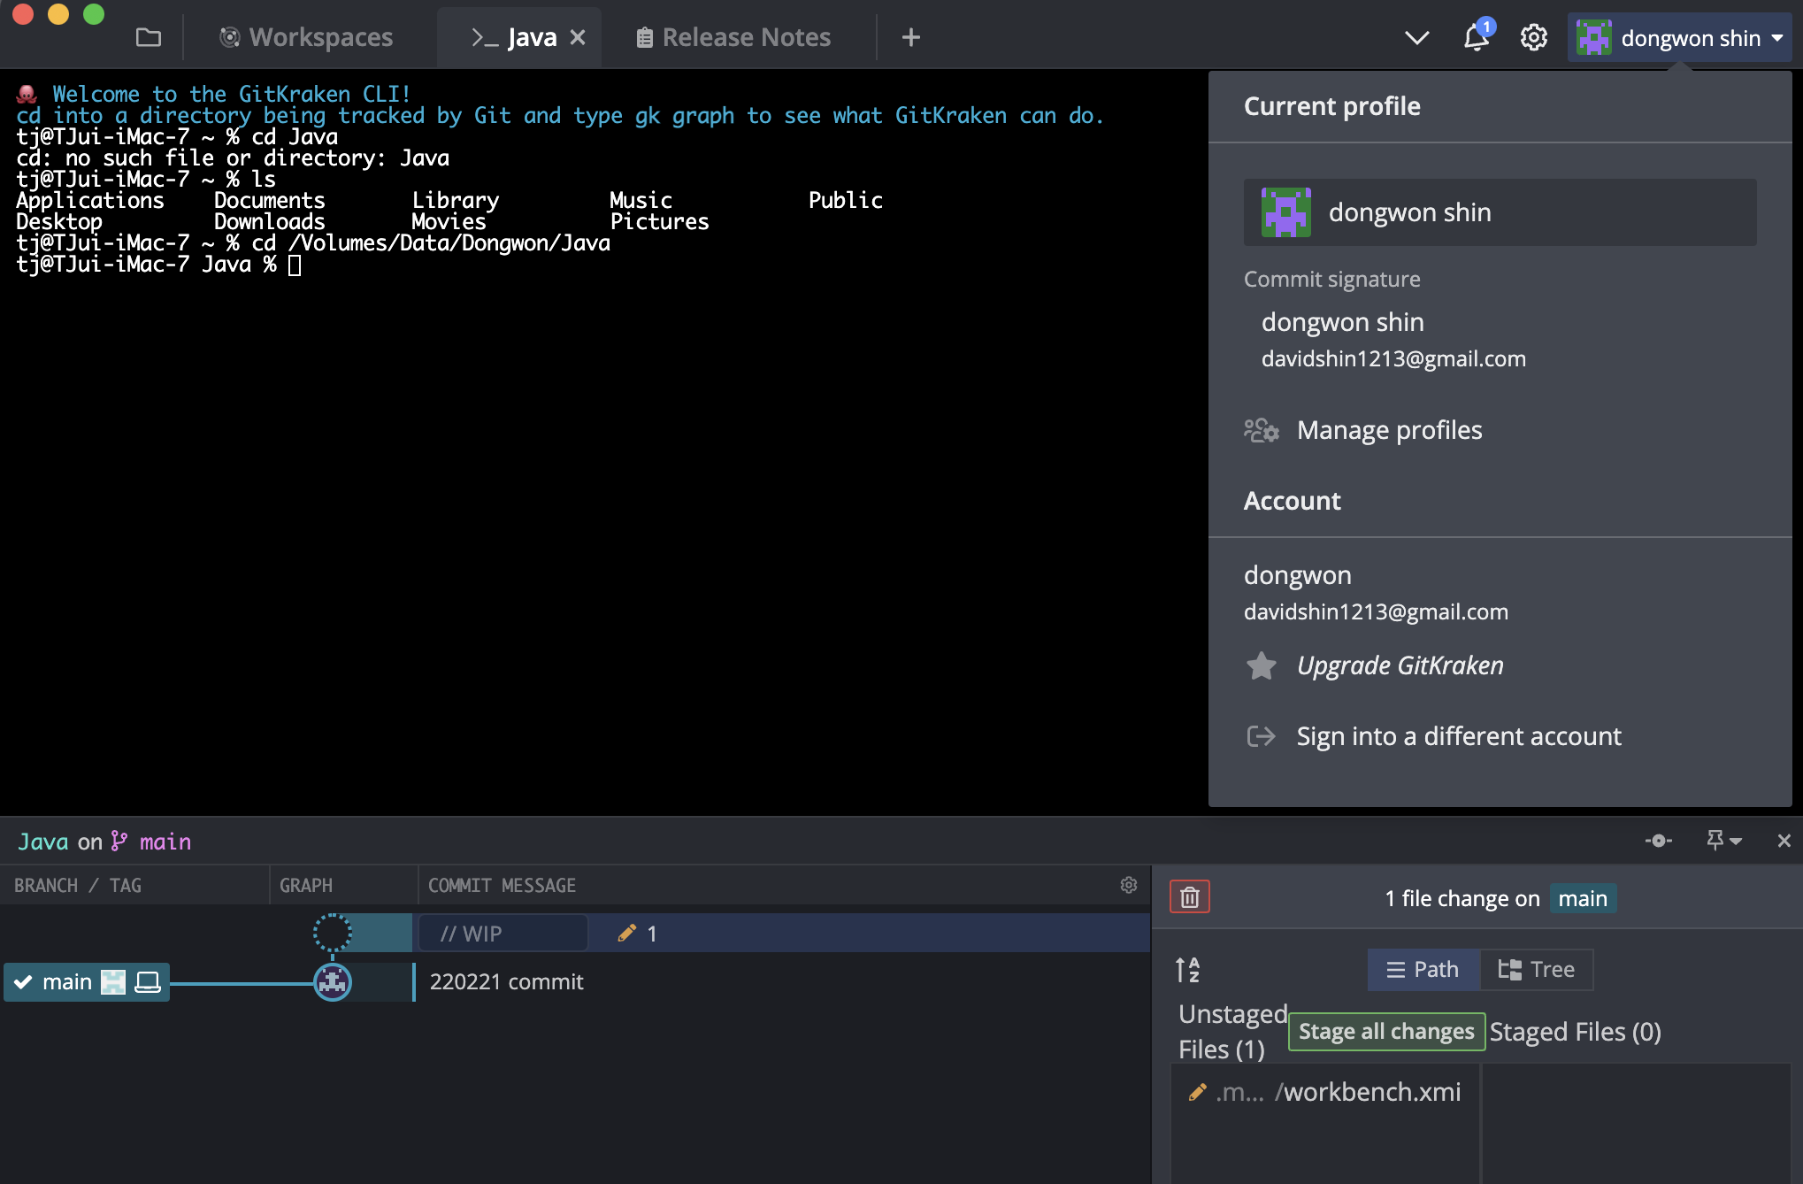Add a new tab with plus icon
This screenshot has height=1184, width=1803.
(x=911, y=37)
